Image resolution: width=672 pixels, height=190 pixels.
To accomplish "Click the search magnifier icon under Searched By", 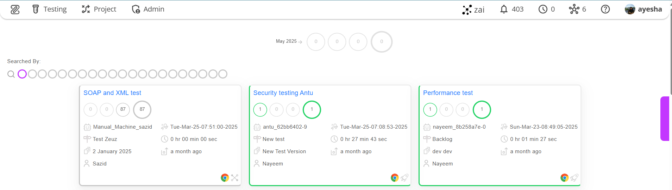I will point(11,74).
